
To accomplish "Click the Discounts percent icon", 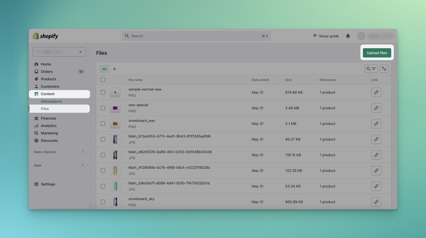I will pos(36,141).
